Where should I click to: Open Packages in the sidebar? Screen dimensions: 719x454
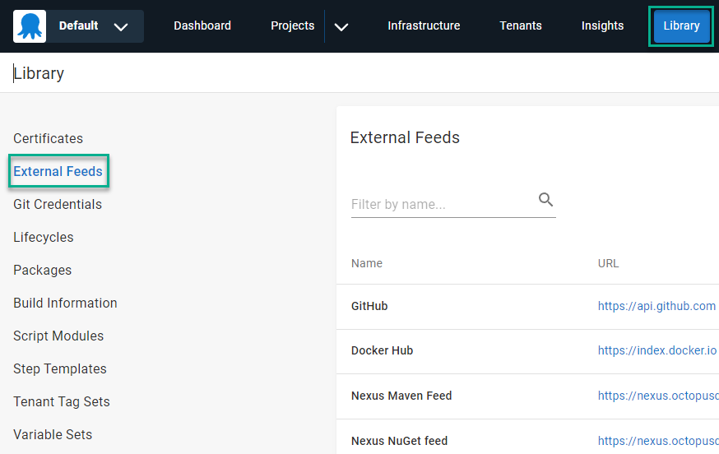click(x=42, y=270)
